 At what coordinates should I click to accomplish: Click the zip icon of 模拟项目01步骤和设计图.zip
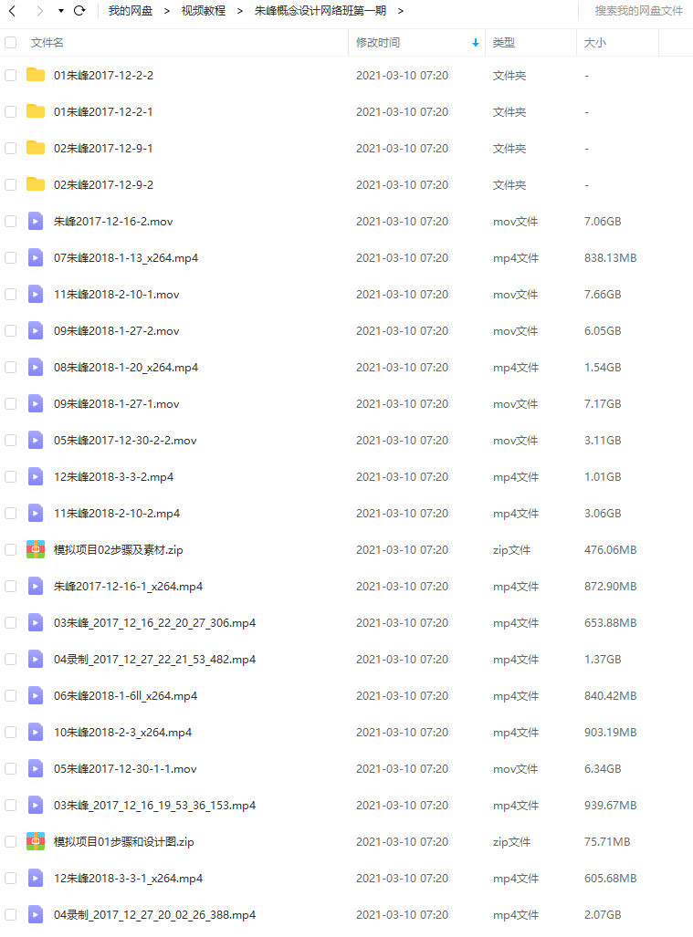tap(36, 841)
